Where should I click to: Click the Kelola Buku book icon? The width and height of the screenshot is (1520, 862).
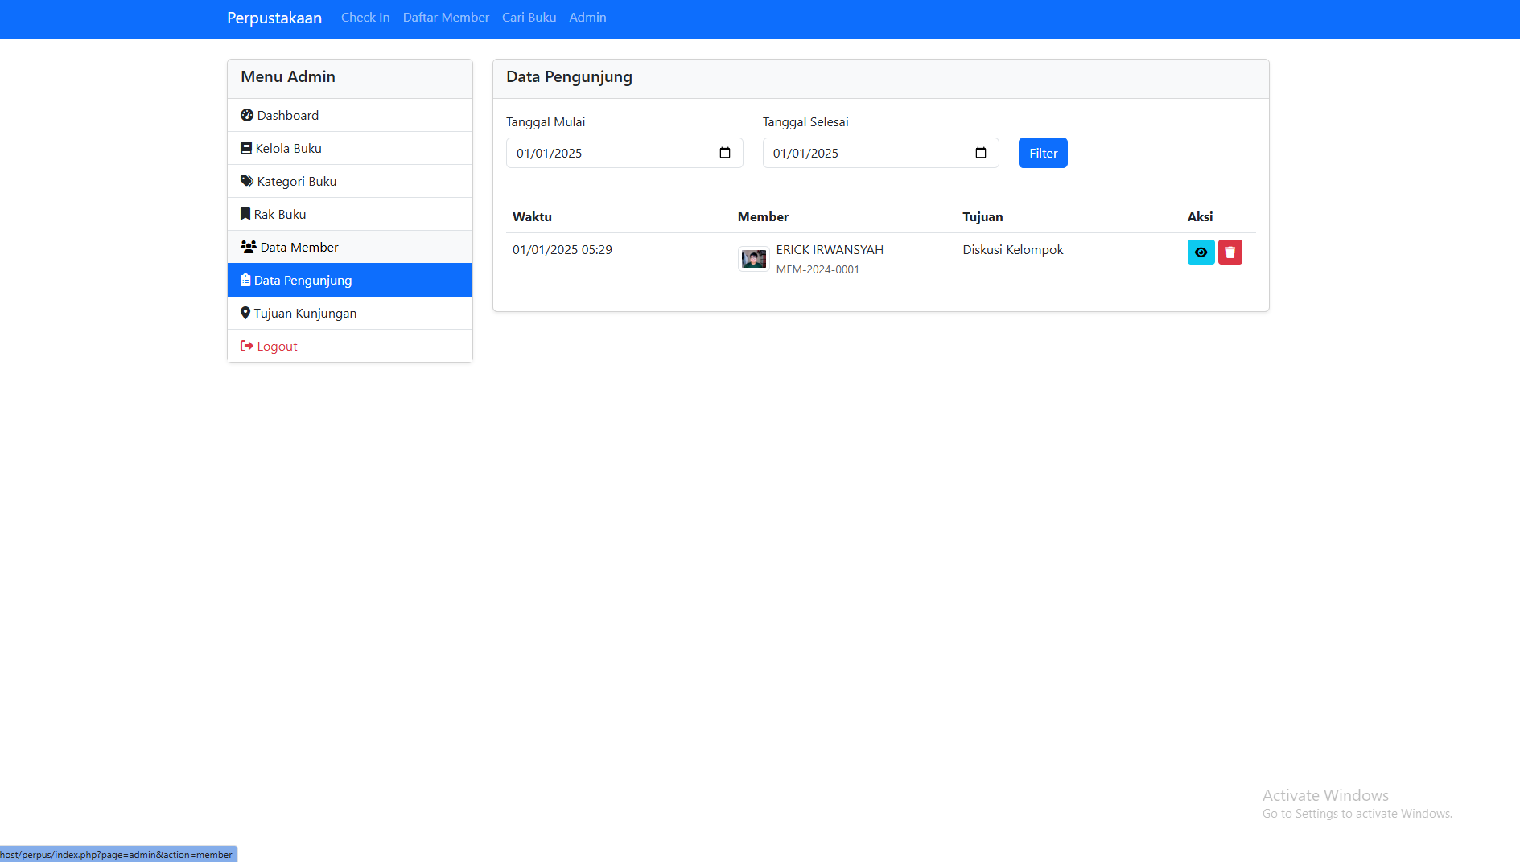(246, 148)
